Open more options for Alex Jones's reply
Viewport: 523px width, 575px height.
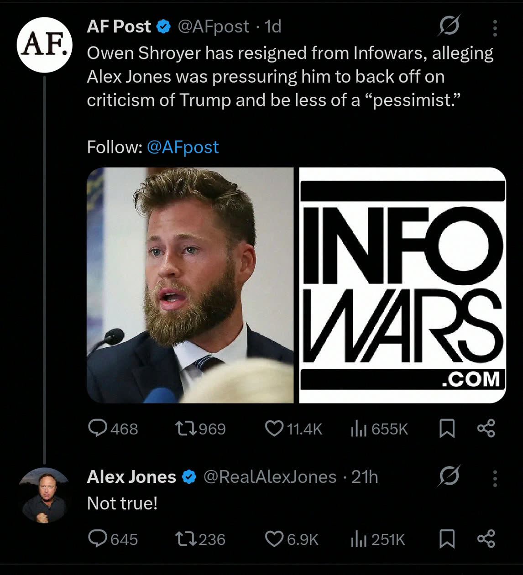coord(495,478)
